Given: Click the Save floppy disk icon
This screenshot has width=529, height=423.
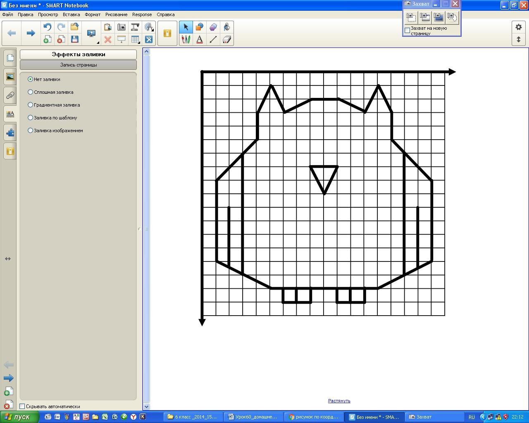Looking at the screenshot, I should click(75, 40).
